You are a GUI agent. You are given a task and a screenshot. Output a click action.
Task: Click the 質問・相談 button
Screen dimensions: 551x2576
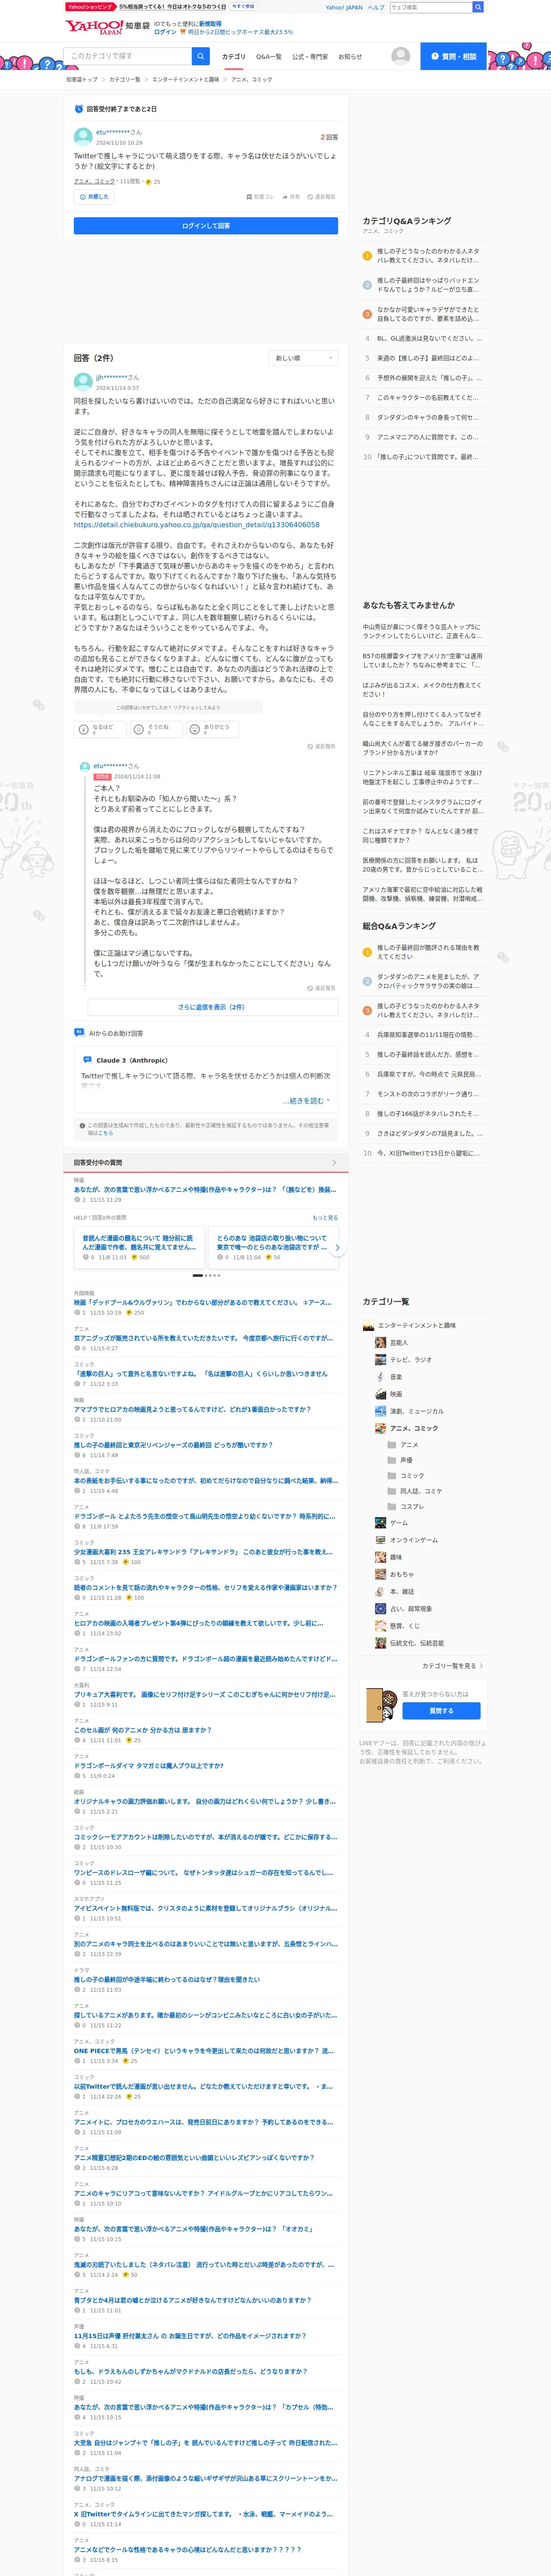(453, 56)
